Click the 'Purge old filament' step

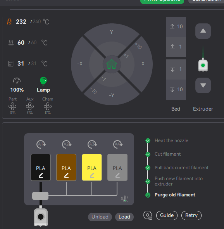click(x=175, y=195)
